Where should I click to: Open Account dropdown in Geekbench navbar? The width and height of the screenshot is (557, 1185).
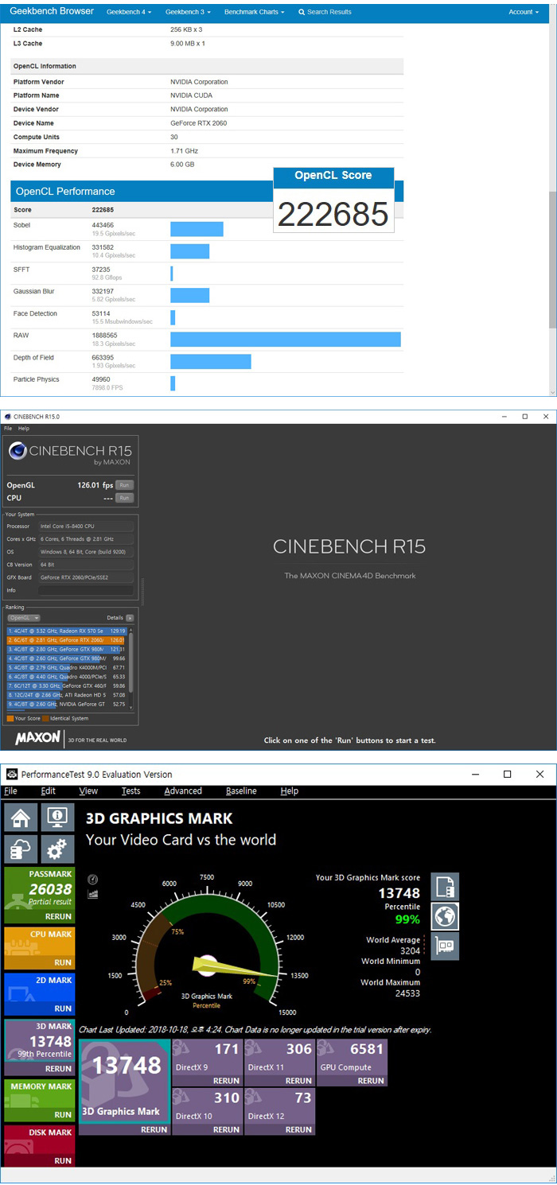click(x=523, y=12)
